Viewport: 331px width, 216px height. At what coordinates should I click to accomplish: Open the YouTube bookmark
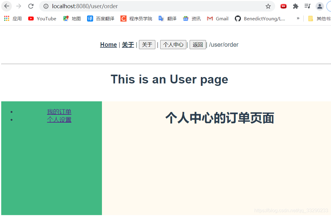tap(42, 19)
